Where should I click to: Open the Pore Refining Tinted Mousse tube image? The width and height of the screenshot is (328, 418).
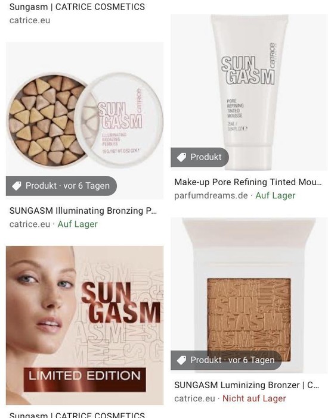(249, 92)
